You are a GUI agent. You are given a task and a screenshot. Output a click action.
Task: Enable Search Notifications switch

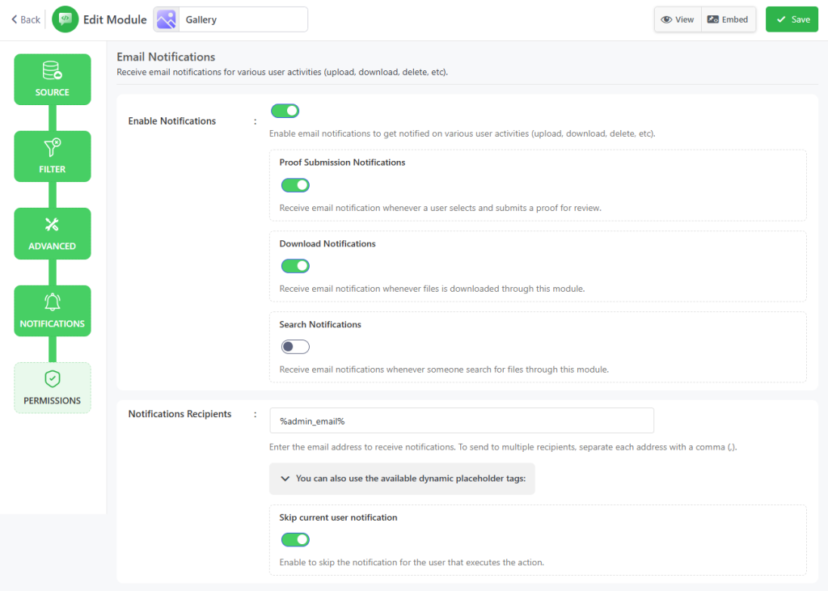click(295, 347)
